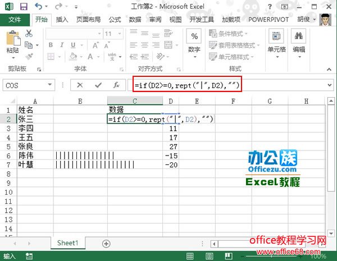This screenshot has width=337, height=261.
Task: Click the text orientation icon
Action: [x=160, y=57]
